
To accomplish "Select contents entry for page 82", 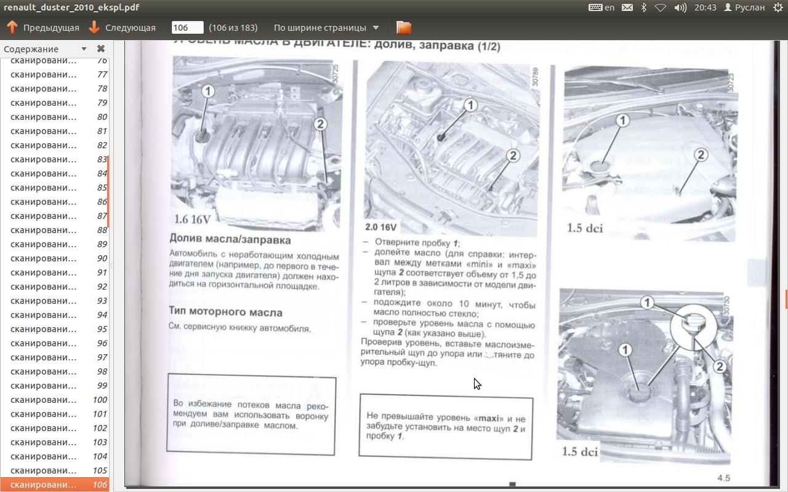I will pyautogui.click(x=55, y=145).
